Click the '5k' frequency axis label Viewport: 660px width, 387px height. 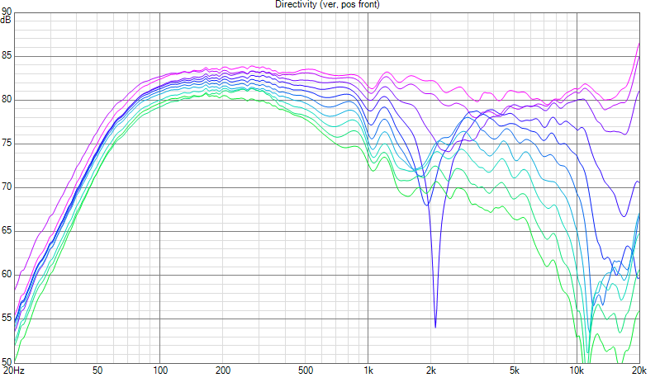click(x=515, y=370)
